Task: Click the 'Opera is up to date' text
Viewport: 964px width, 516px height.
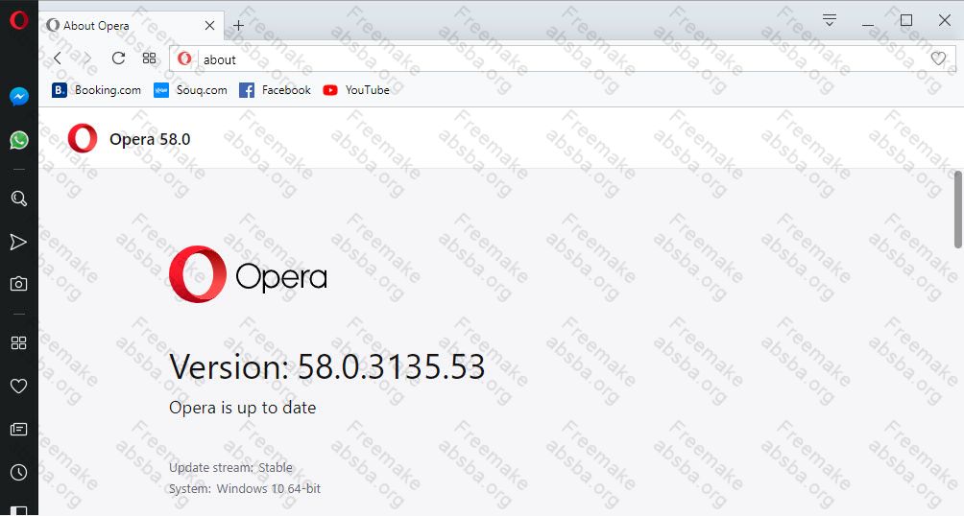Action: click(242, 408)
